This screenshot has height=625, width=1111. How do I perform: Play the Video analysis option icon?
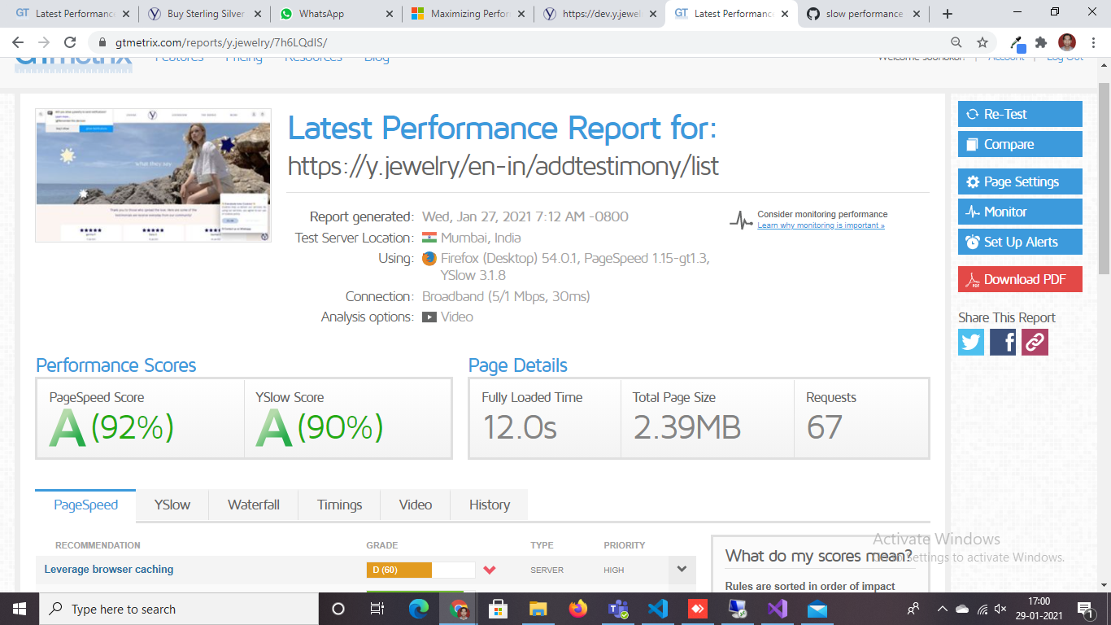[429, 317]
